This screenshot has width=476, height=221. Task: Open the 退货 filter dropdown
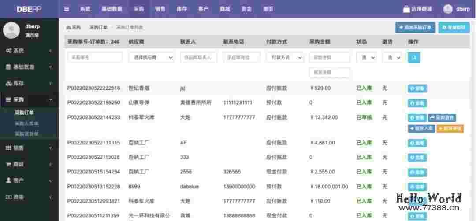[x=392, y=57]
